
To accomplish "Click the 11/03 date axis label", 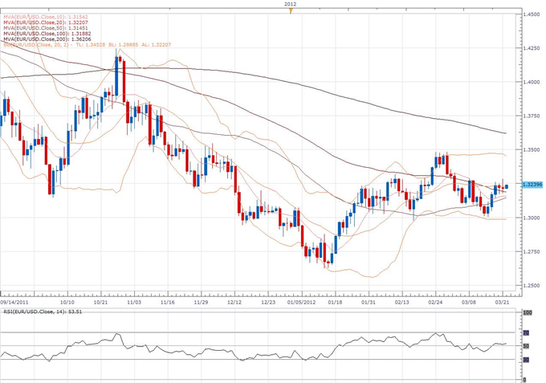I will click(132, 304).
